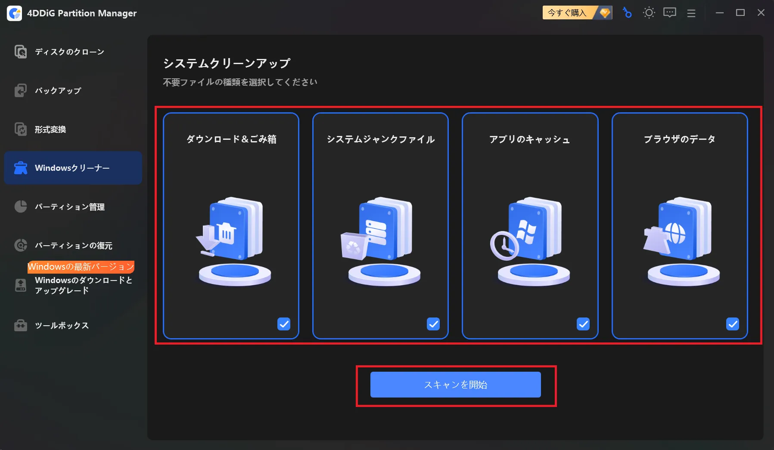Click the バックアップ sidebar icon
This screenshot has height=450, width=774.
21,90
